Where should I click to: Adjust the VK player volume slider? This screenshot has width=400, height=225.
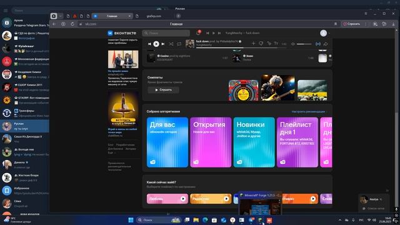(304, 44)
